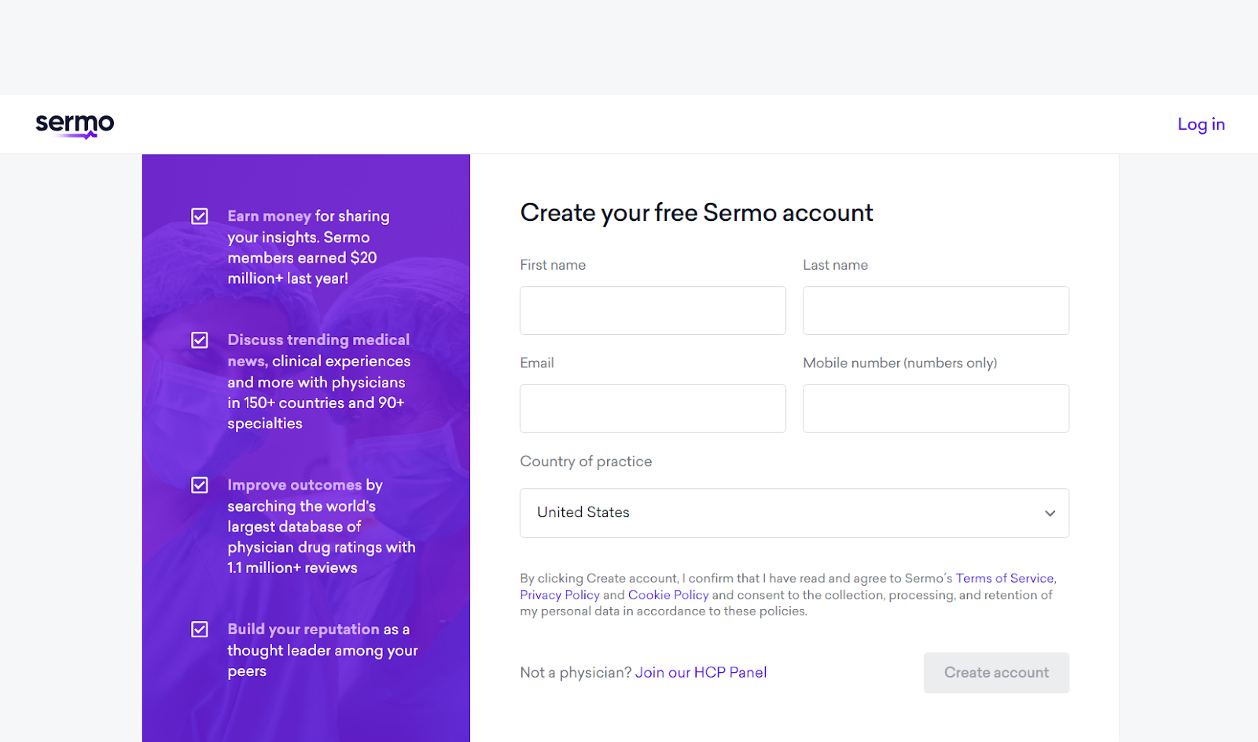The width and height of the screenshot is (1258, 742).
Task: Click the checkmark icon beside Improve outcomes
Action: [x=200, y=485]
